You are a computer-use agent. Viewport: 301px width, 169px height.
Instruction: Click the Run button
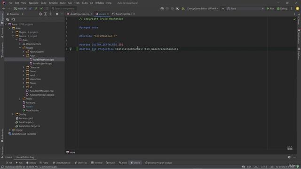point(270,8)
